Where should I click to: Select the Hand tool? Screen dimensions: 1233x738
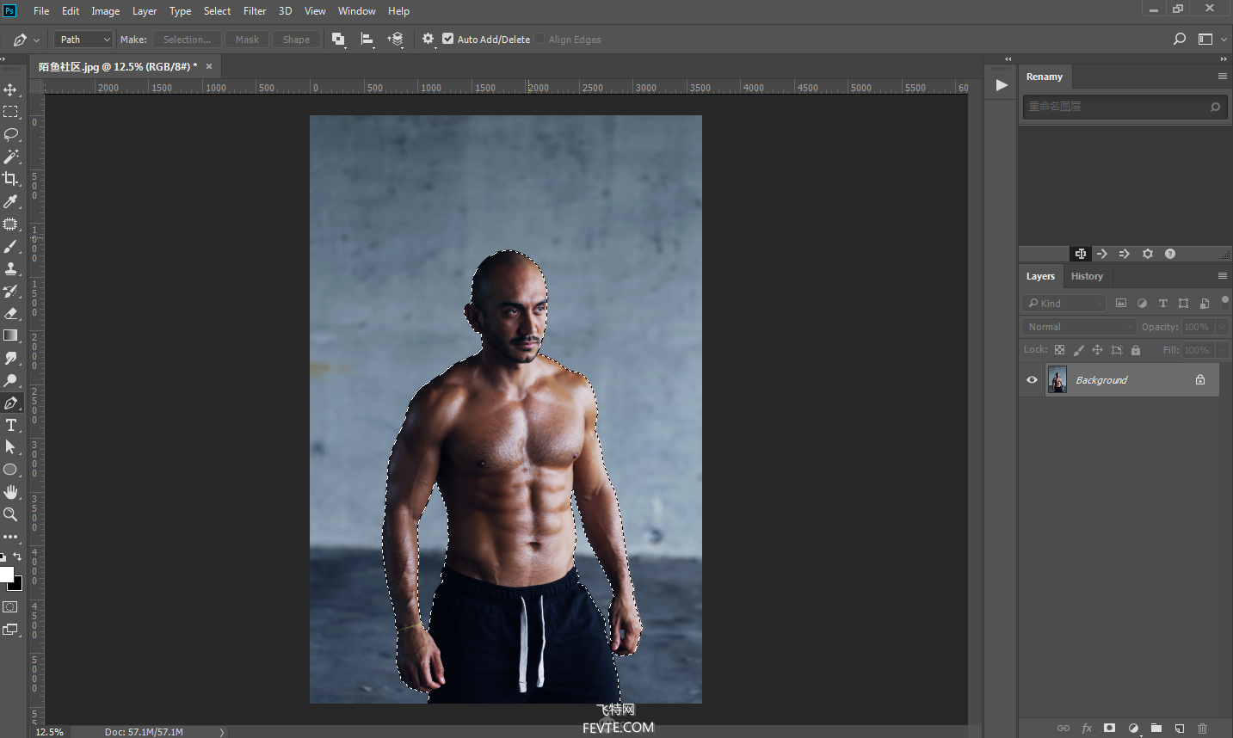pyautogui.click(x=10, y=492)
